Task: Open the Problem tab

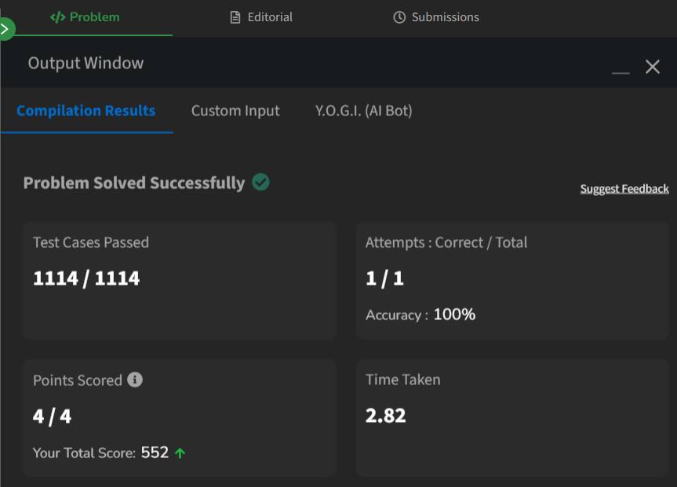Action: coord(85,17)
